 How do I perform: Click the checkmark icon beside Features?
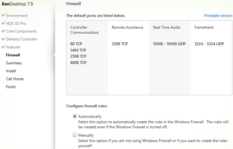click(x=3, y=47)
